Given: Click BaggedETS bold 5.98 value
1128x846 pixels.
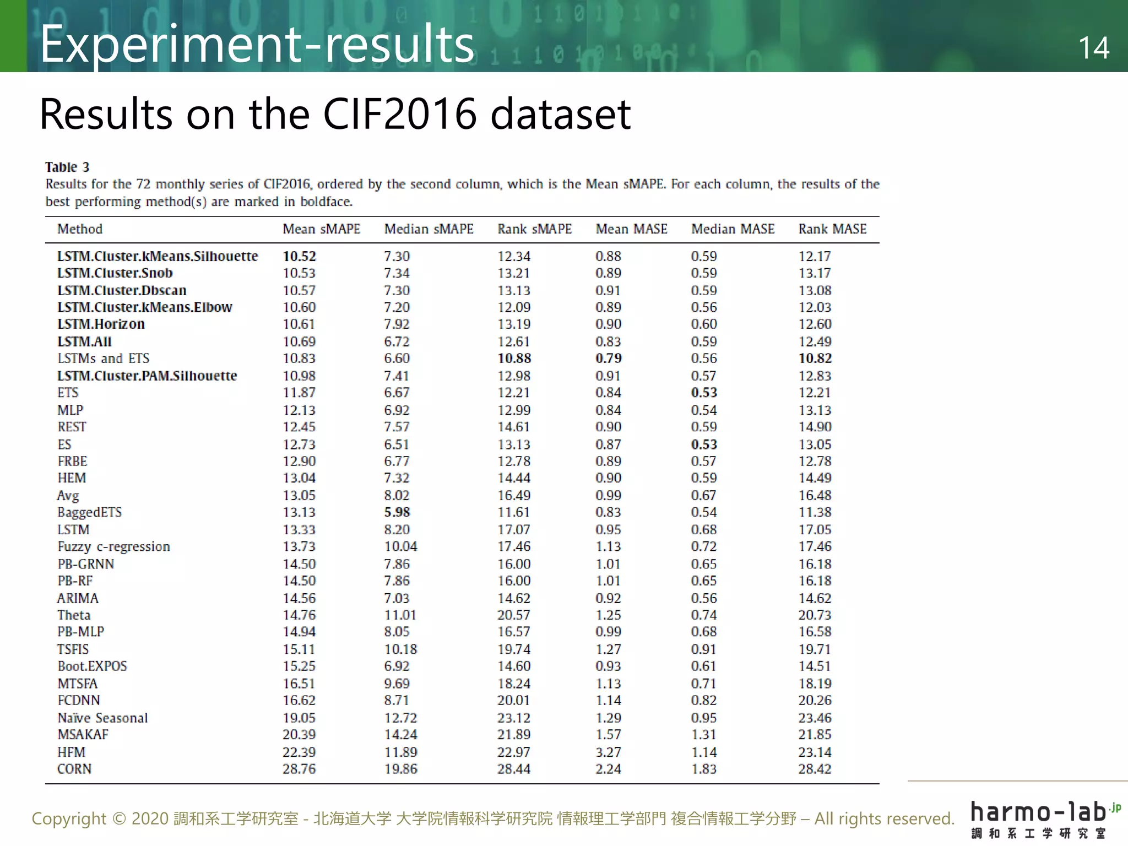Looking at the screenshot, I should pyautogui.click(x=397, y=512).
